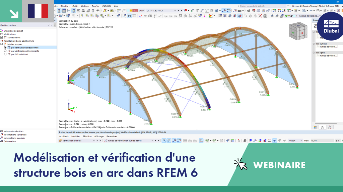Click the funnel filter icon in table toolbar
Viewport: 343px width, 192px height.
(x=227, y=141)
